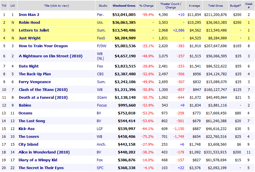
Task: Open WB studio link in Clash of the Titans row
Action: 100,90
